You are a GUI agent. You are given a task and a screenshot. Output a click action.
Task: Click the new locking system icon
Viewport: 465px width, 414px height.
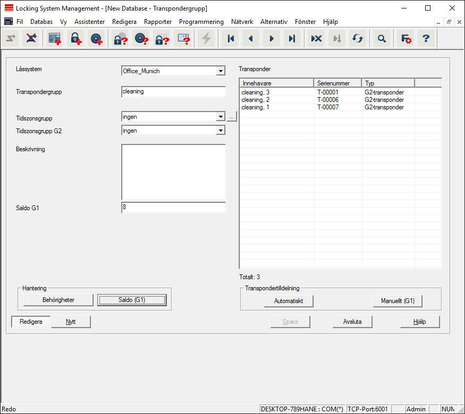[x=55, y=39]
